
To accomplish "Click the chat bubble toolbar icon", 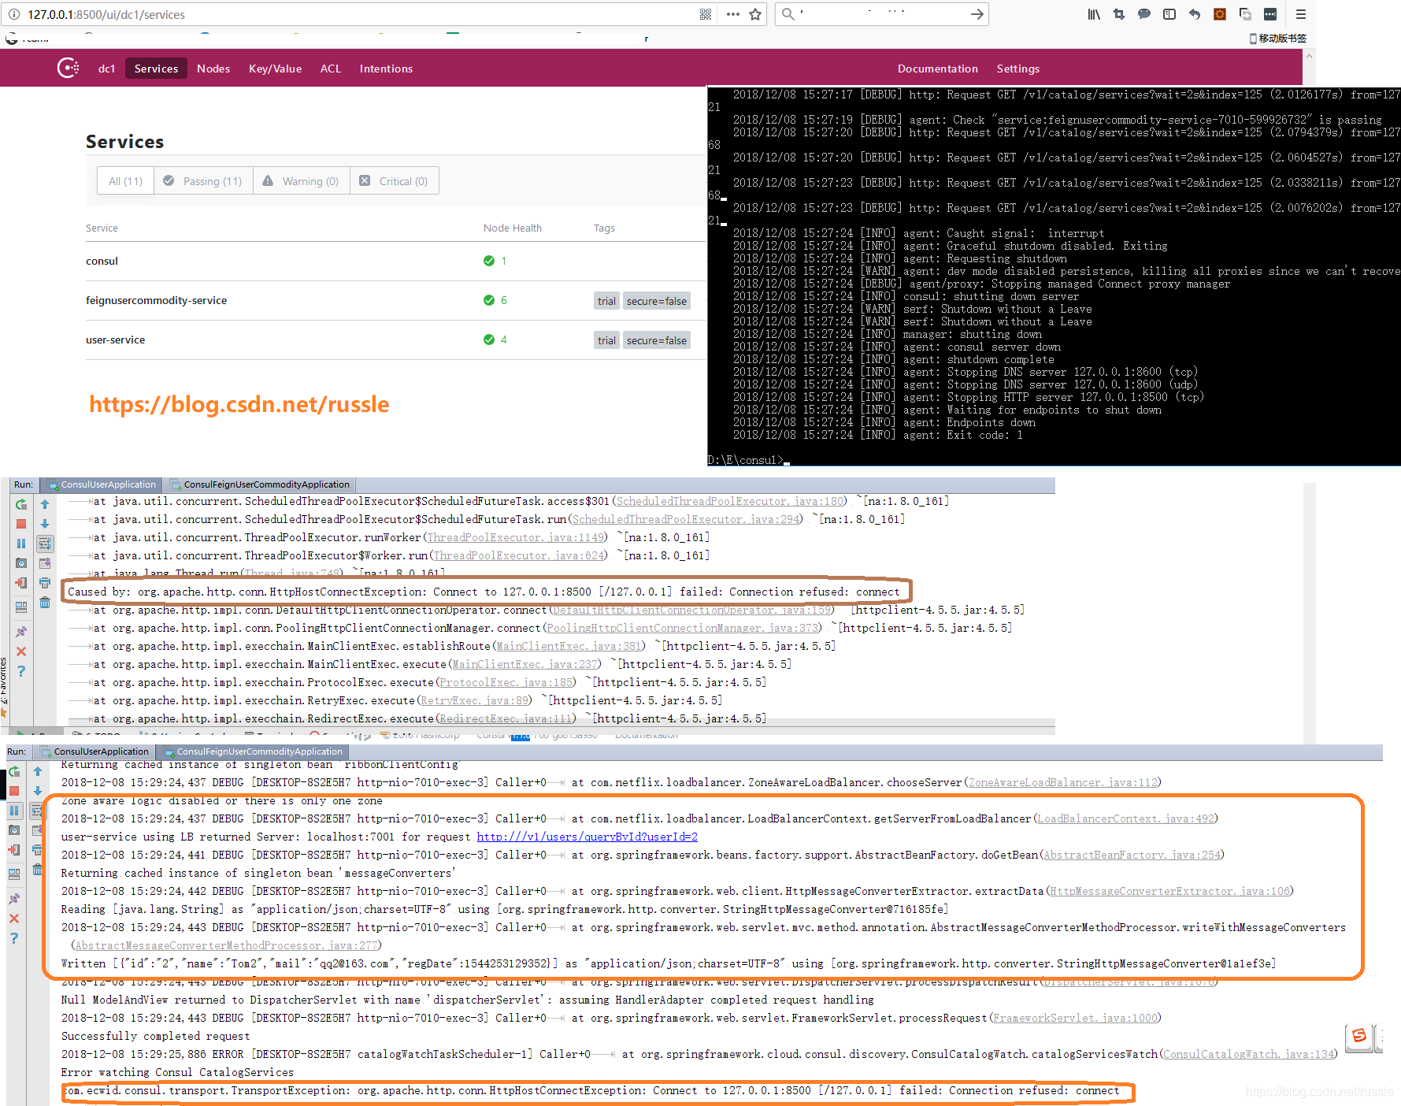I will [x=1144, y=14].
